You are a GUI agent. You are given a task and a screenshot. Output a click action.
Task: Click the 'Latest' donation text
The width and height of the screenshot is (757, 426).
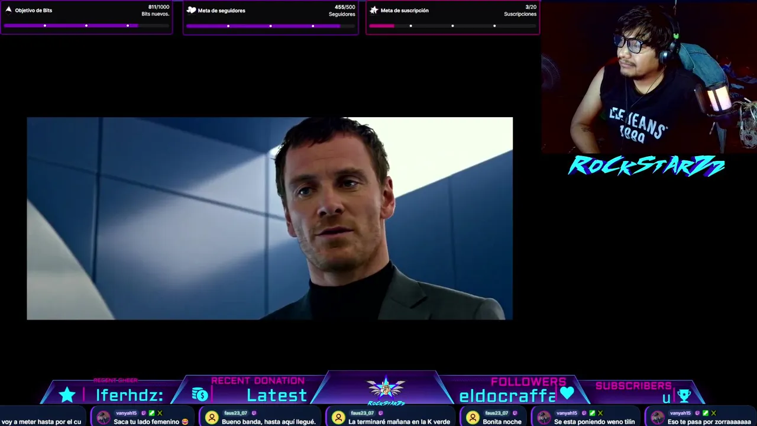tap(277, 395)
